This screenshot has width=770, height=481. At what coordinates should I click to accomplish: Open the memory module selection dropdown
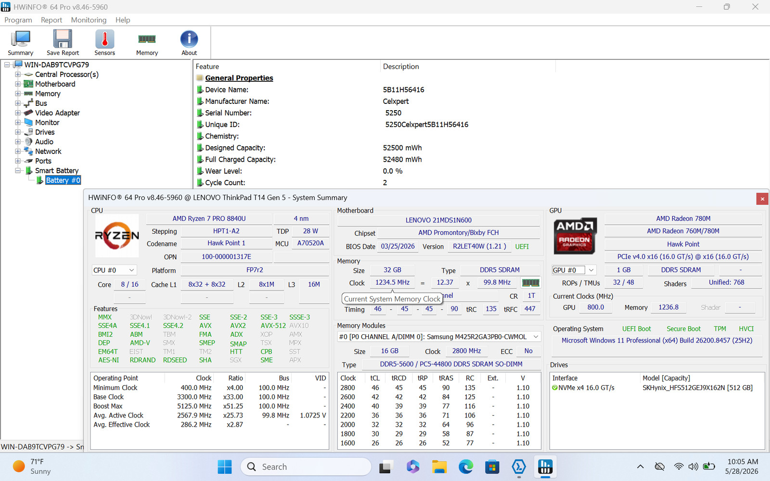pyautogui.click(x=439, y=337)
